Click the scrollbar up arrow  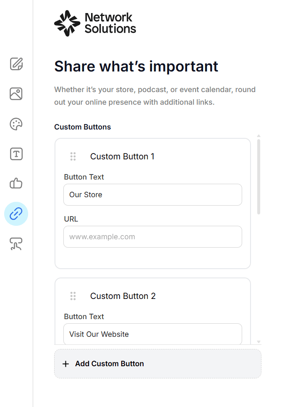(258, 136)
